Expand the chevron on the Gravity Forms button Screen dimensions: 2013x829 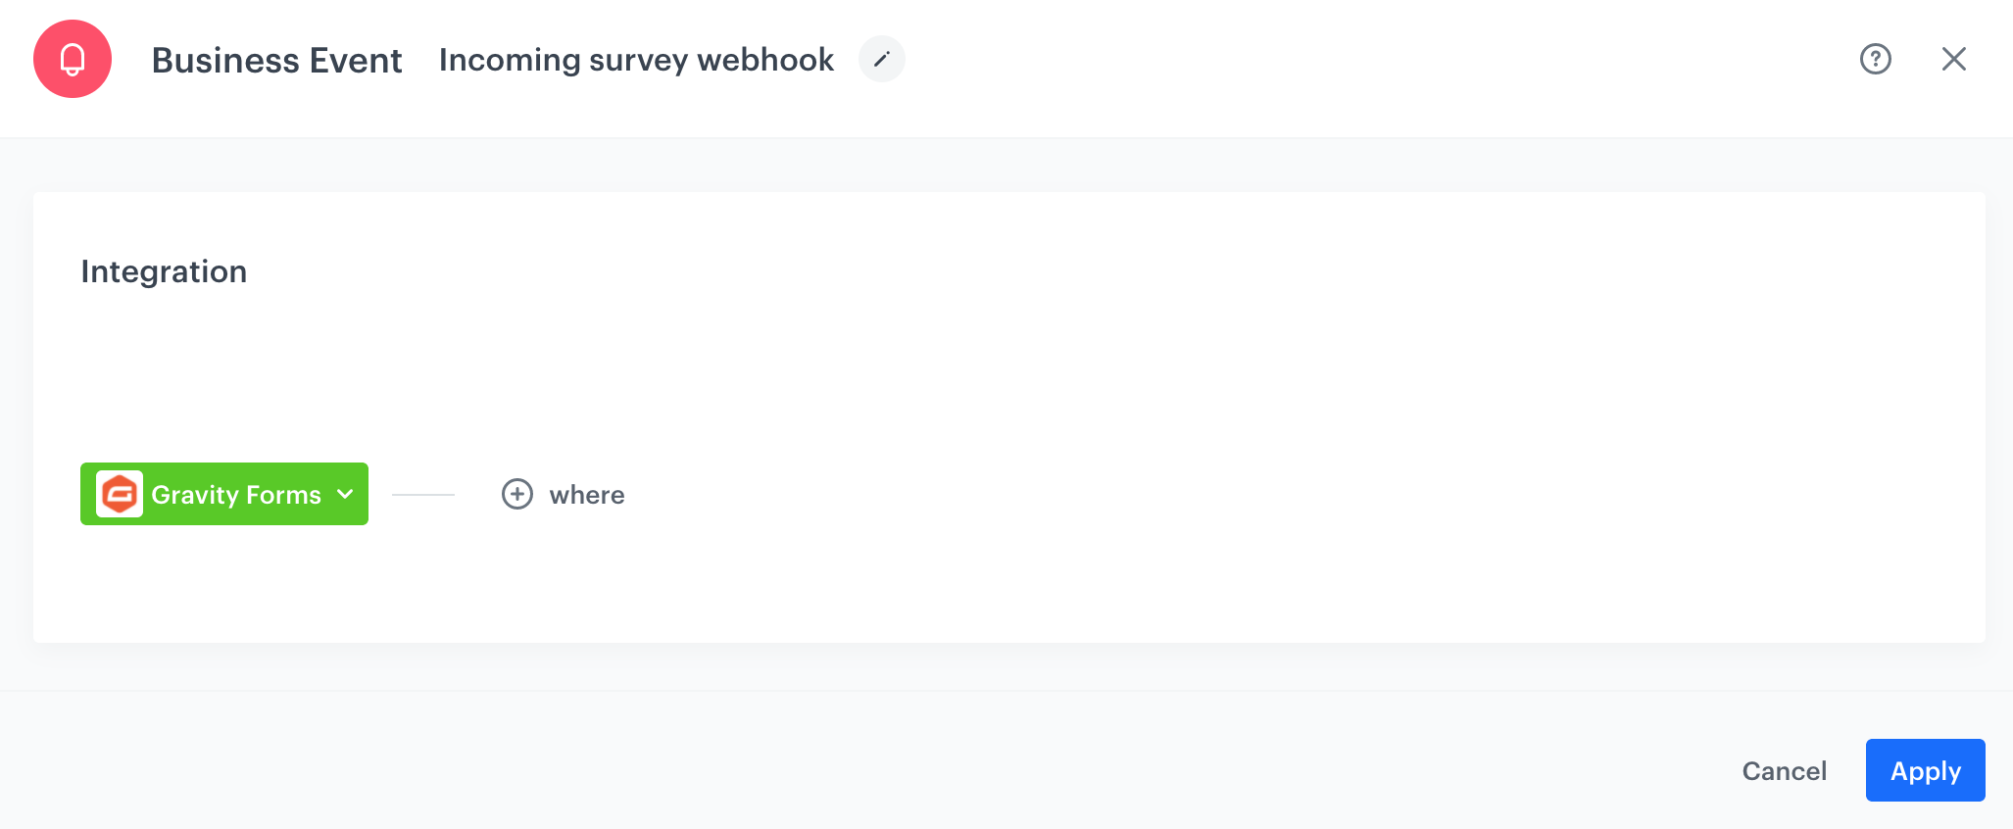[345, 494]
